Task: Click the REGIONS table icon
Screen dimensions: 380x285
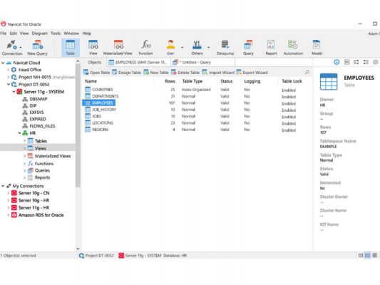Action: pos(88,130)
